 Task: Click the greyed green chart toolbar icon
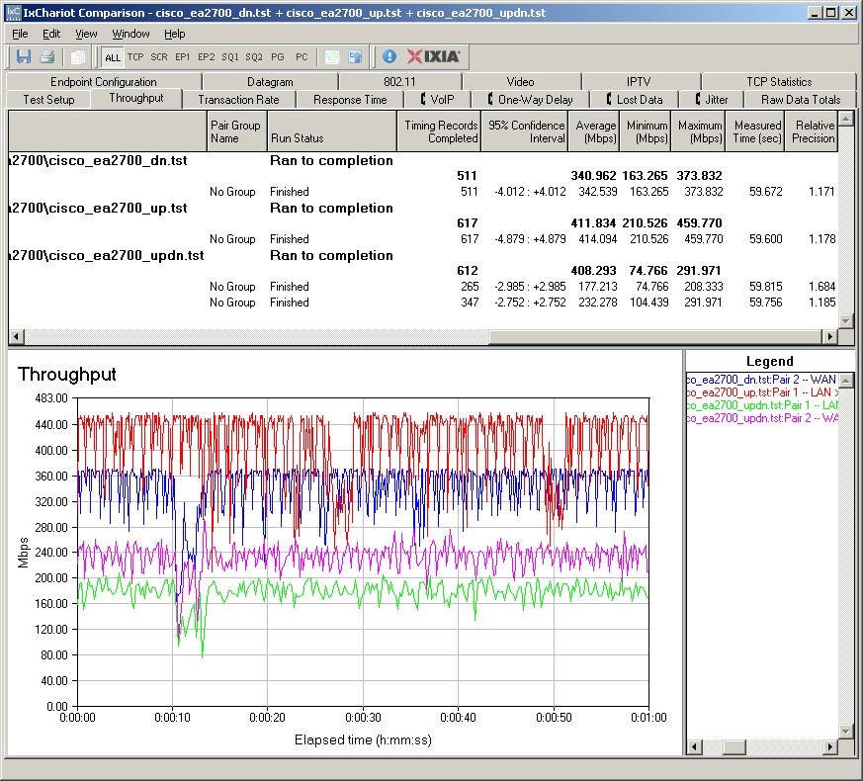pos(332,56)
